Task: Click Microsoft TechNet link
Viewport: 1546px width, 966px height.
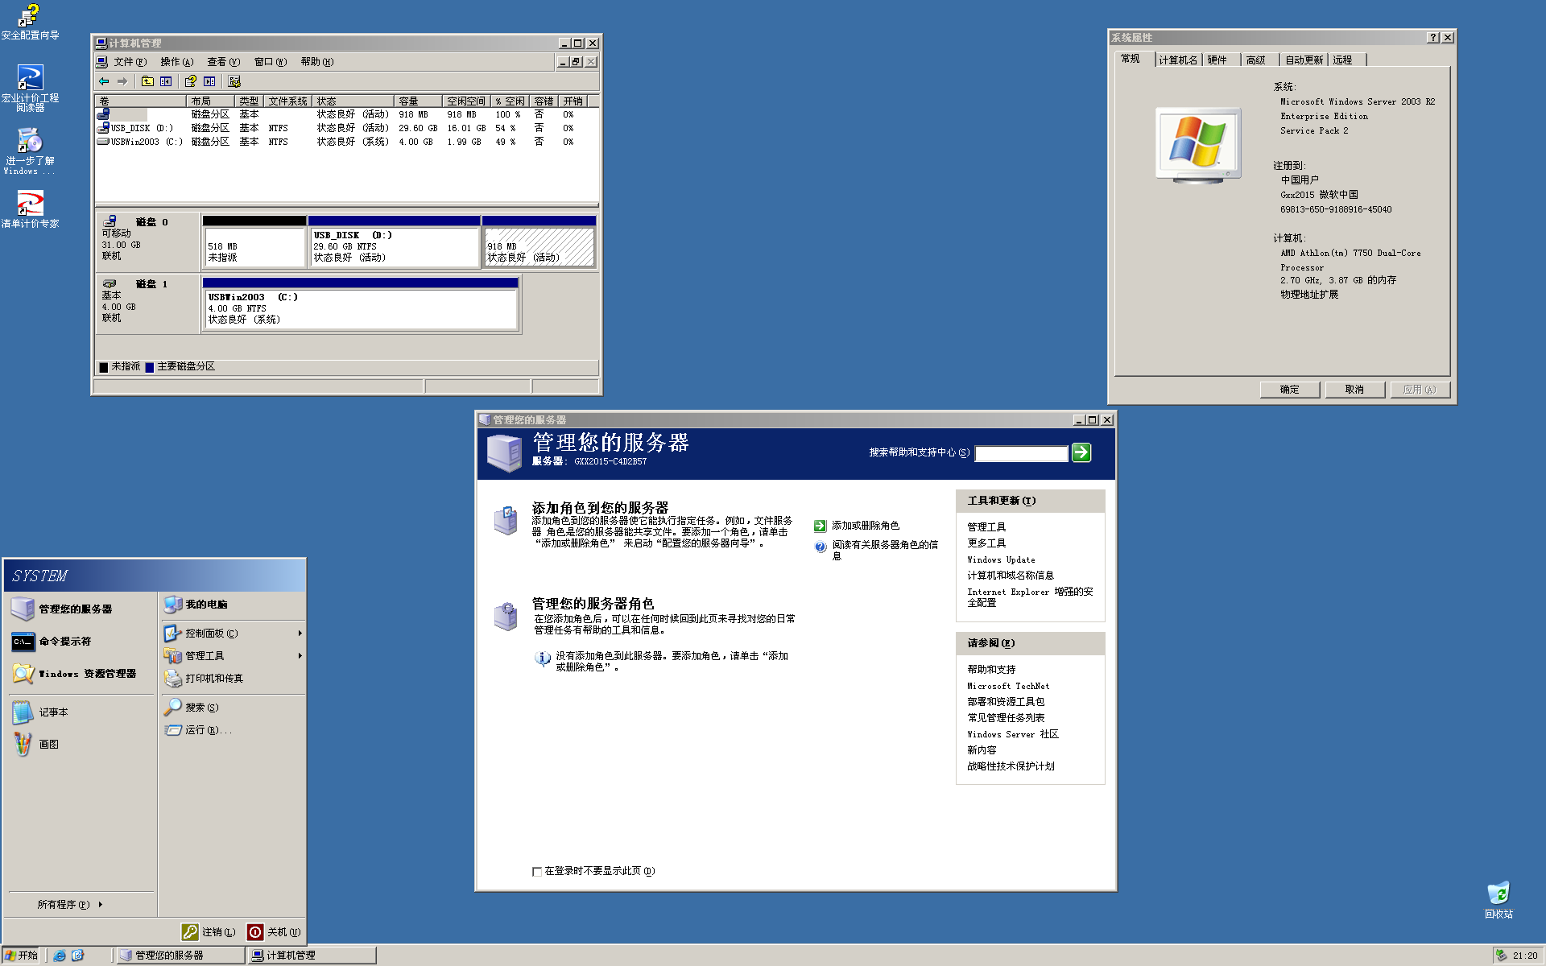Action: click(x=1008, y=686)
